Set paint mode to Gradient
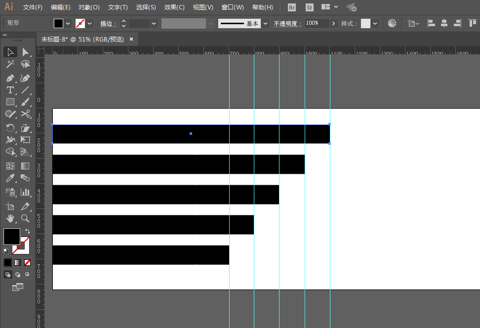Screen dimensions: 480x328 [x=17, y=262]
